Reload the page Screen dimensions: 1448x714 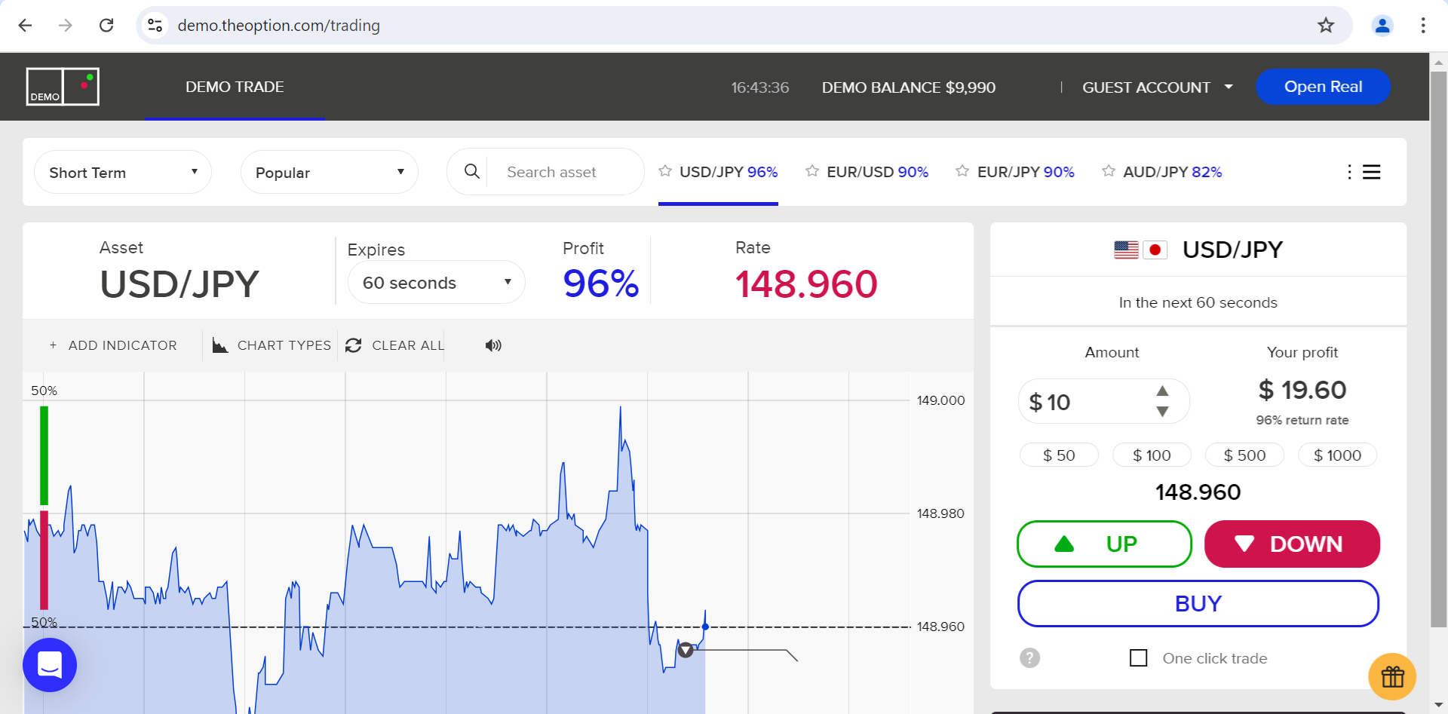[106, 26]
